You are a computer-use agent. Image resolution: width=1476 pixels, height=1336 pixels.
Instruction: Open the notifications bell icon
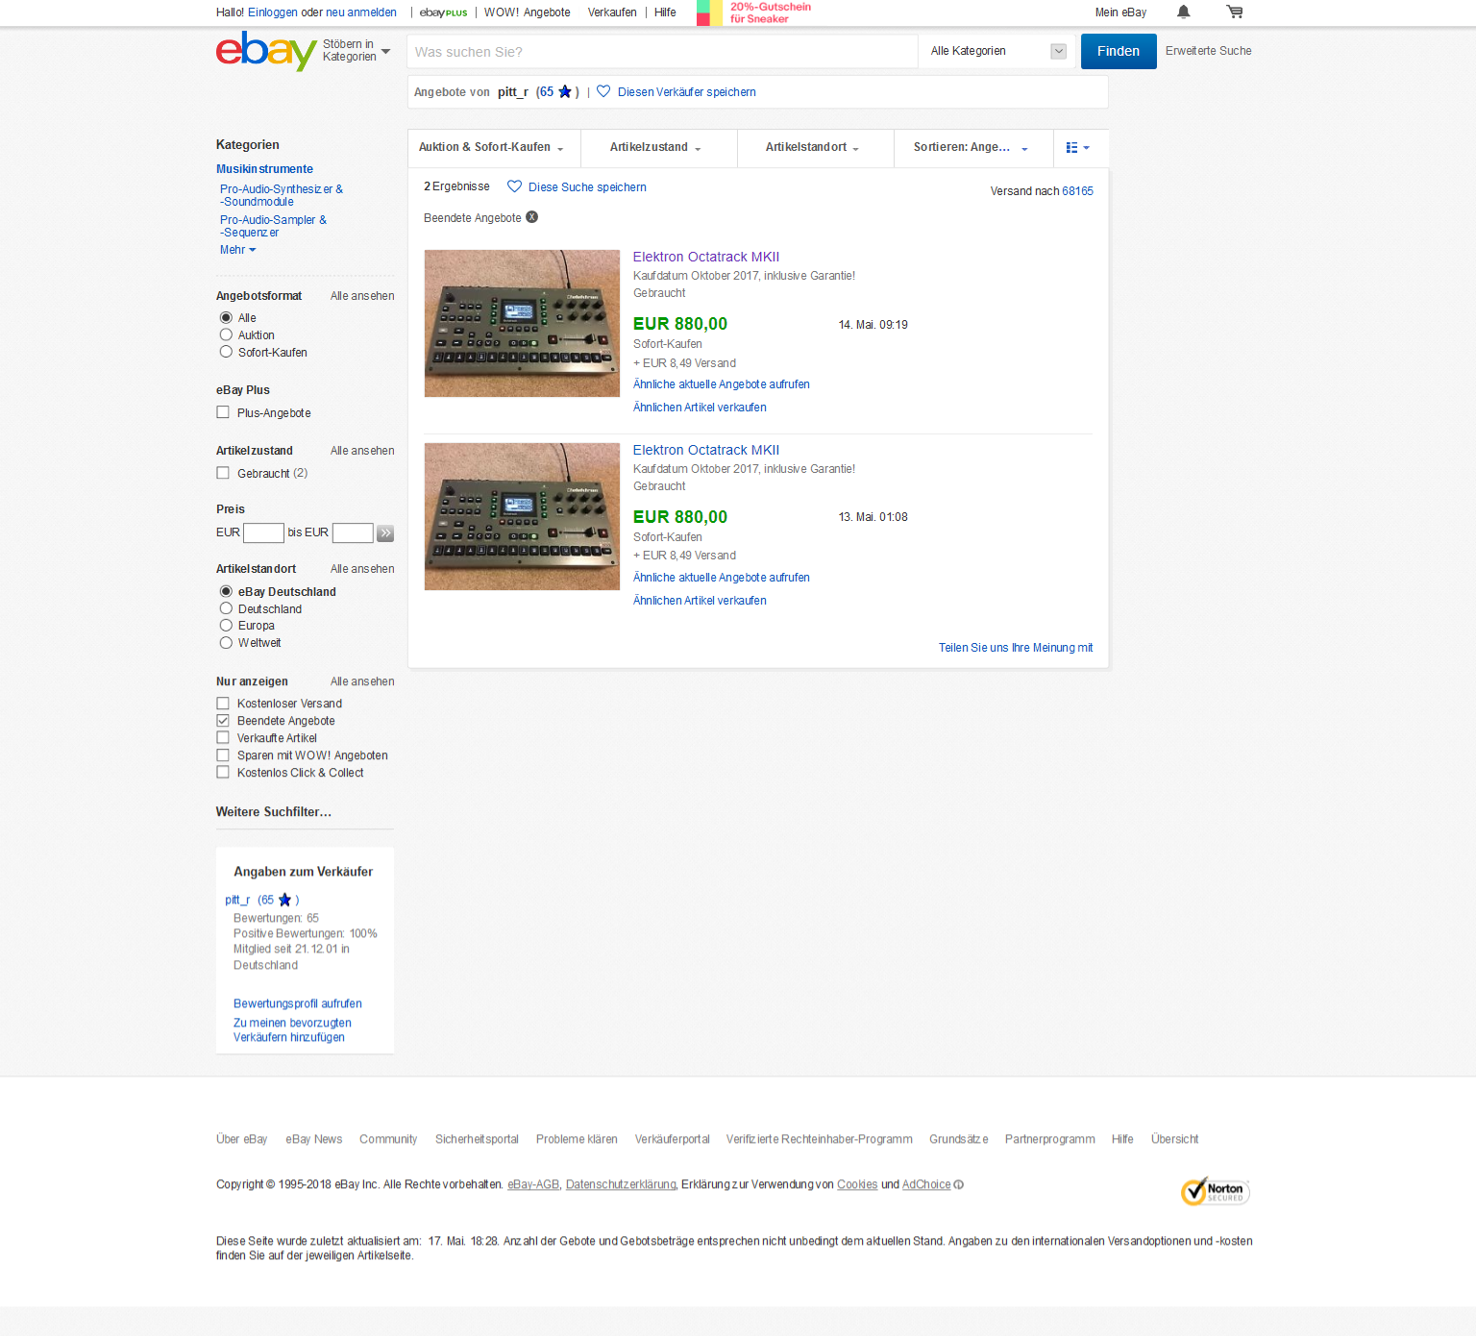[x=1183, y=12]
